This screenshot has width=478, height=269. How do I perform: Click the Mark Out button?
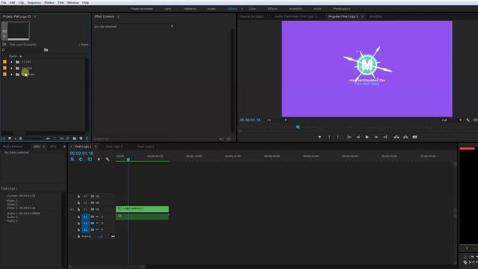338,137
